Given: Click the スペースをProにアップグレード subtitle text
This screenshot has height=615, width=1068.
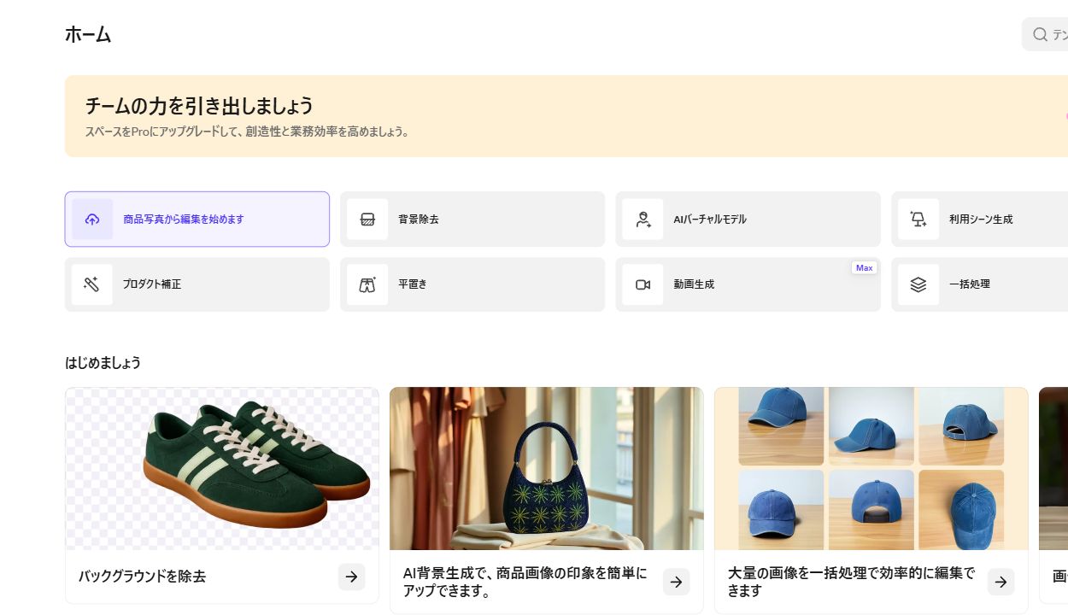Looking at the screenshot, I should (248, 132).
